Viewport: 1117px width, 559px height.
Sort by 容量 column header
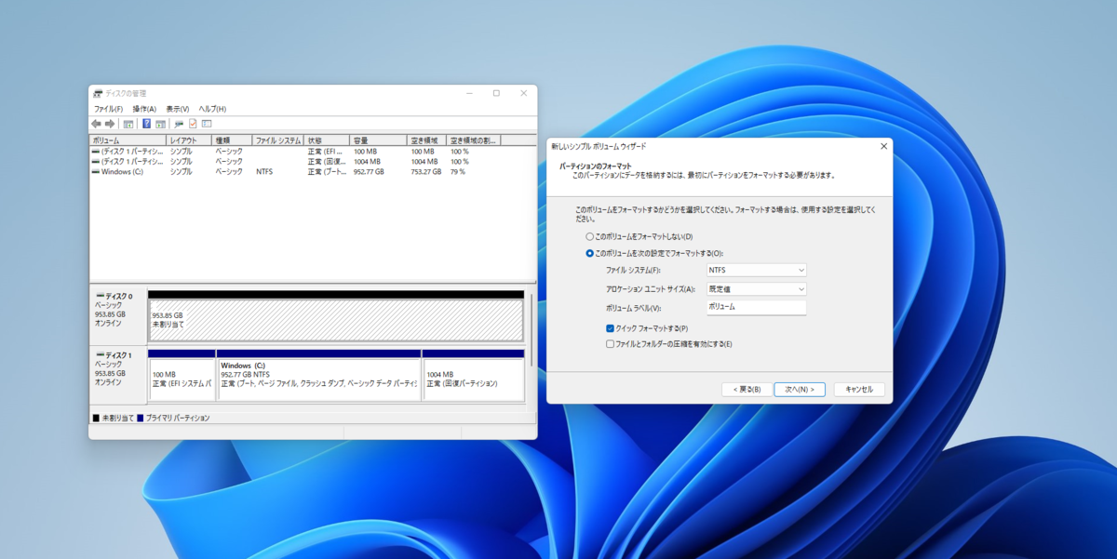(379, 140)
